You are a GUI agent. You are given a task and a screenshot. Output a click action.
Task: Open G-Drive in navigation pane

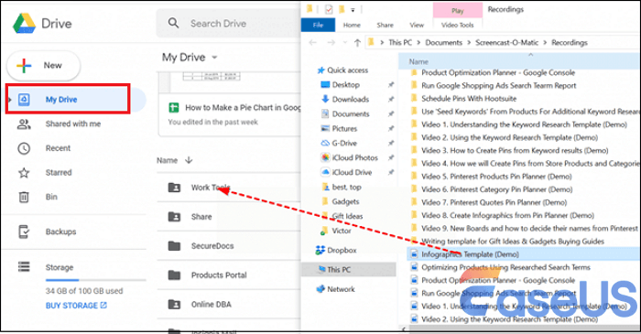(x=344, y=144)
